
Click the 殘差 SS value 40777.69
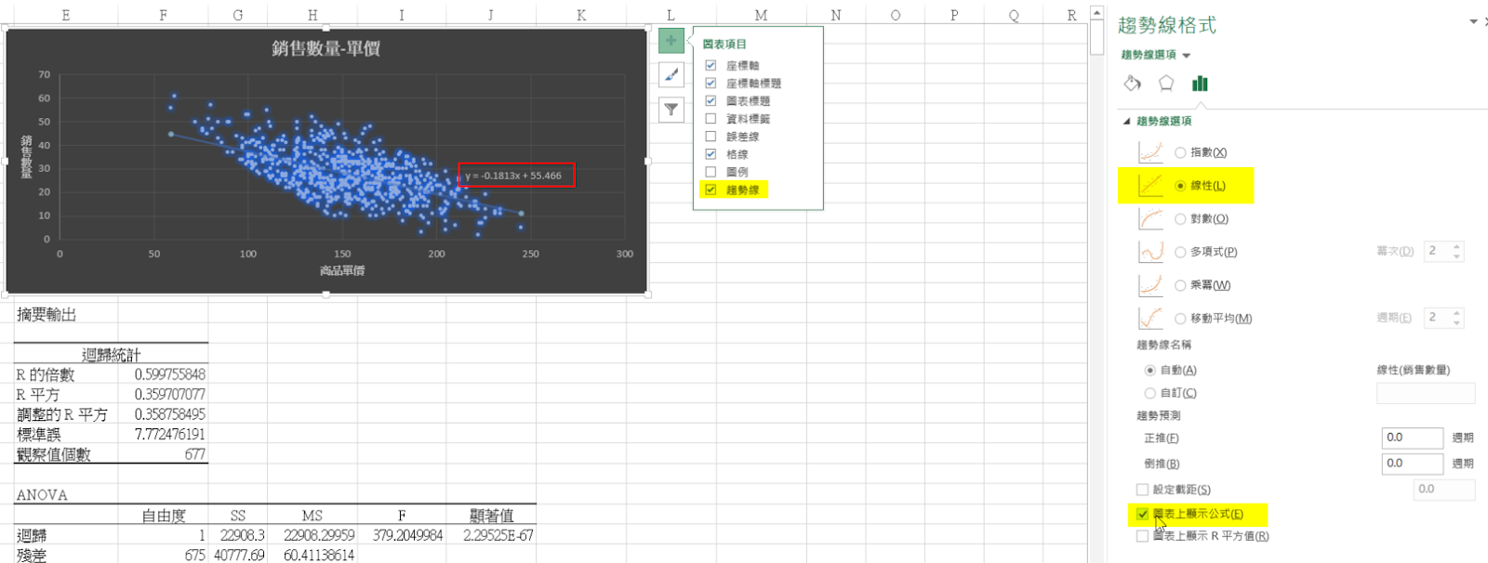239,555
